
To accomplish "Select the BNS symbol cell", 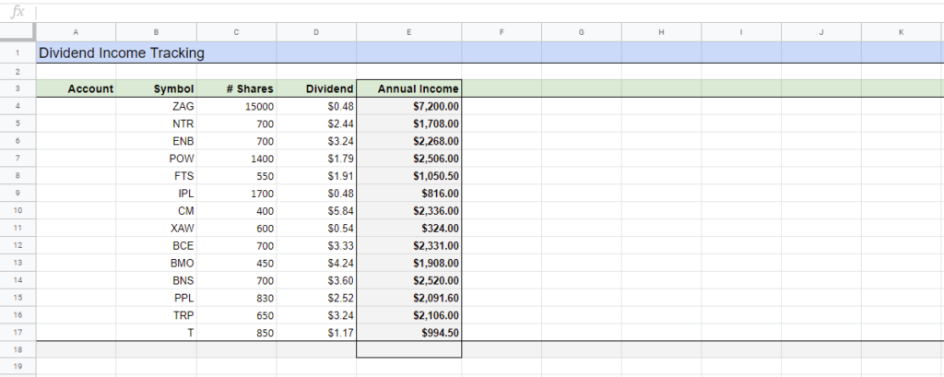I will tap(156, 280).
